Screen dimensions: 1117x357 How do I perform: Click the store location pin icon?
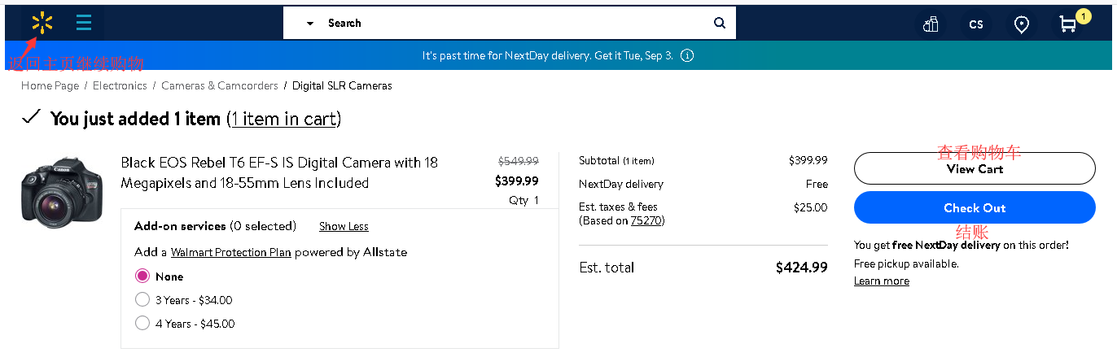coord(1022,24)
